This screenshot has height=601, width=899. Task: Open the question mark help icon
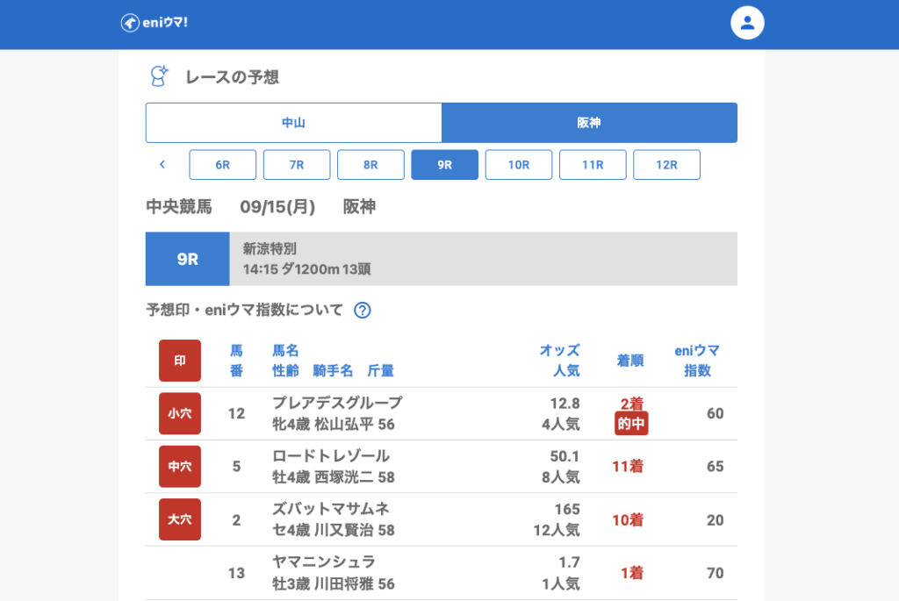(362, 310)
